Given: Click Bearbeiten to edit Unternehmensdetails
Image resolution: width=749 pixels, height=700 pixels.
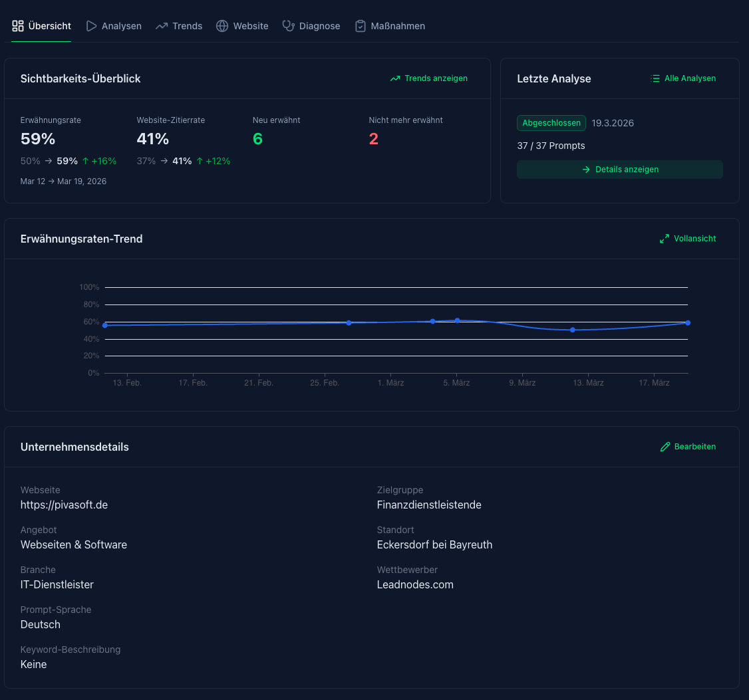Looking at the screenshot, I should point(694,447).
